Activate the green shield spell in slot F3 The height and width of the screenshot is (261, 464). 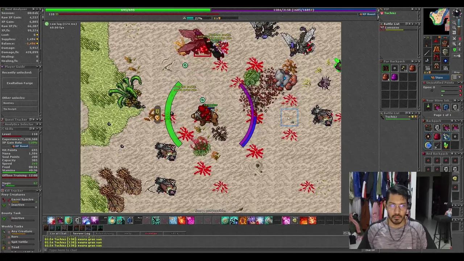(x=69, y=220)
